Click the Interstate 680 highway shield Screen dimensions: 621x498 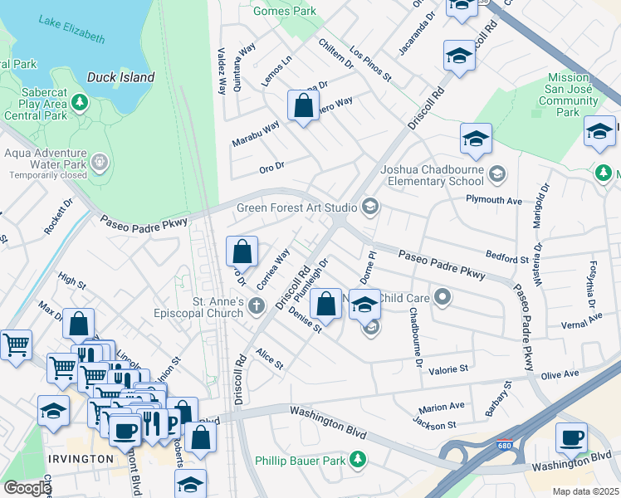pyautogui.click(x=504, y=446)
